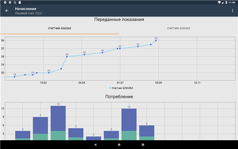
Task: Switch to the second СЧЕТЧИК 6265363 tab
Action: tap(178, 28)
